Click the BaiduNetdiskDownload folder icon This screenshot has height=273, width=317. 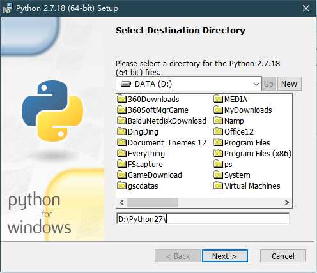122,121
